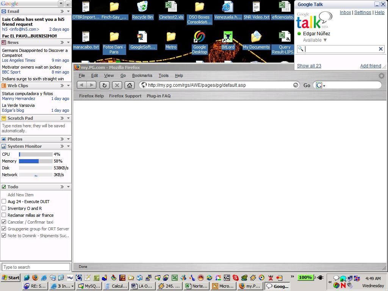Open Firefox Bookmarks menu
This screenshot has width=388, height=291.
[x=142, y=75]
